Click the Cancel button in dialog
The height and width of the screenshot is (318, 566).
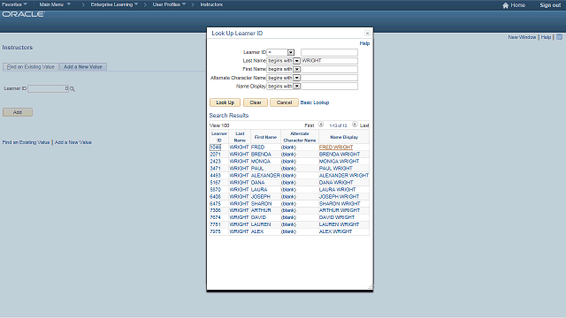point(284,102)
